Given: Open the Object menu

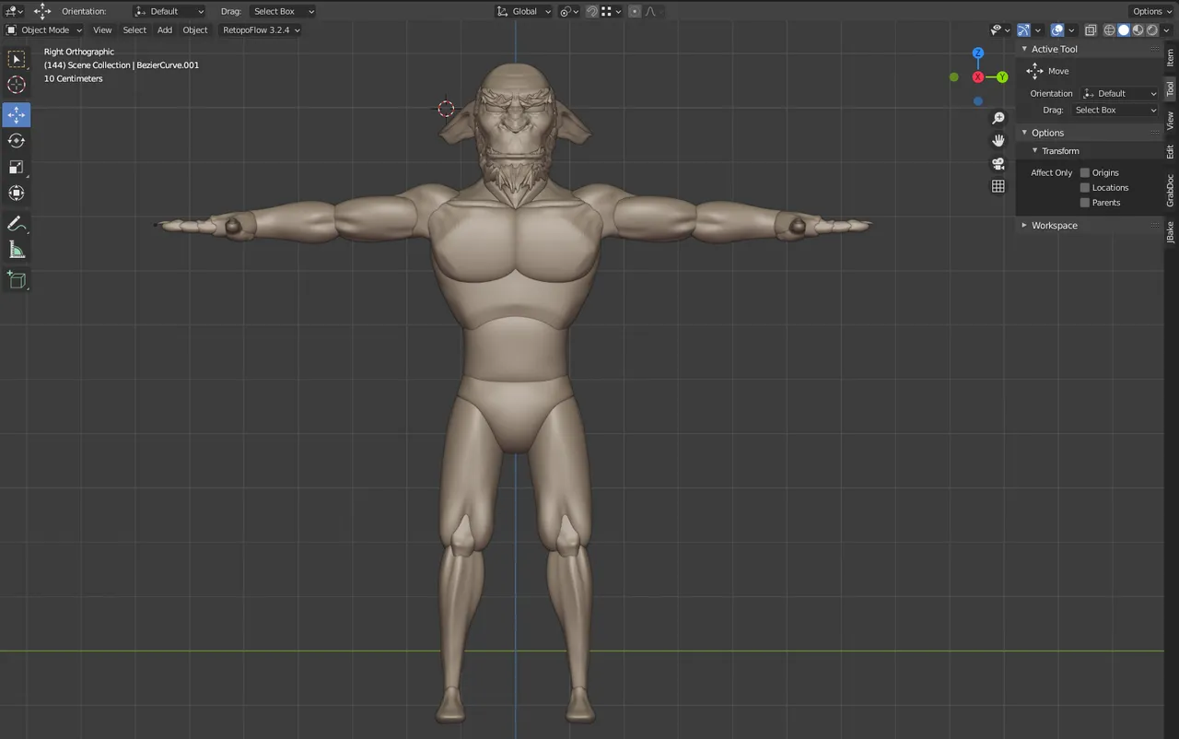Looking at the screenshot, I should [195, 30].
